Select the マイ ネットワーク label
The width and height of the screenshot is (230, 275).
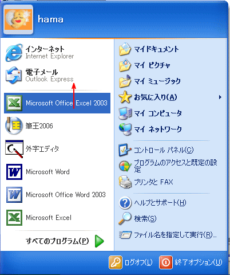click(158, 129)
